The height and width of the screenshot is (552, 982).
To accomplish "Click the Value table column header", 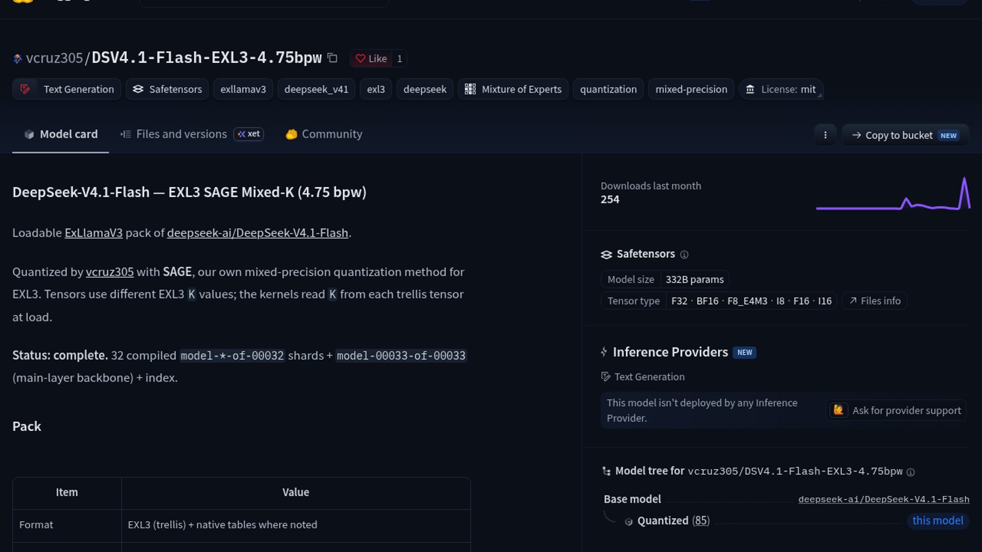I will pyautogui.click(x=296, y=492).
